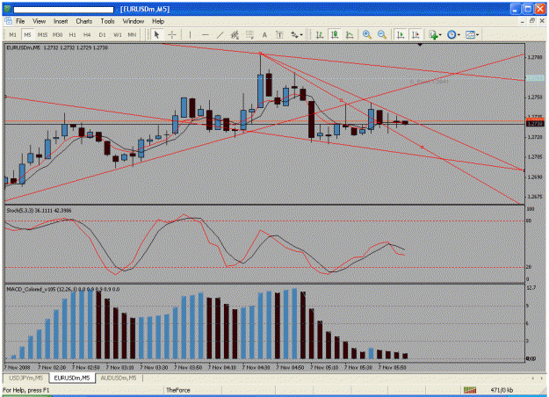Choose the horizontal line drawing tool

(x=206, y=34)
